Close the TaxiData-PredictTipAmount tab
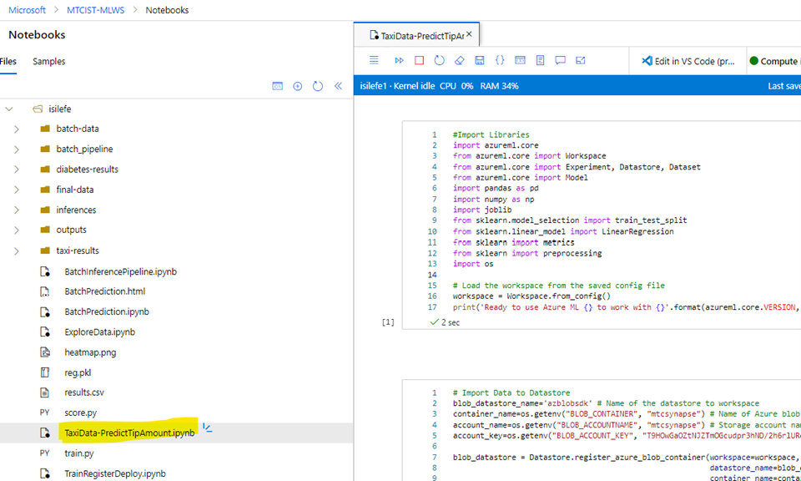801x481 pixels. pyautogui.click(x=469, y=35)
